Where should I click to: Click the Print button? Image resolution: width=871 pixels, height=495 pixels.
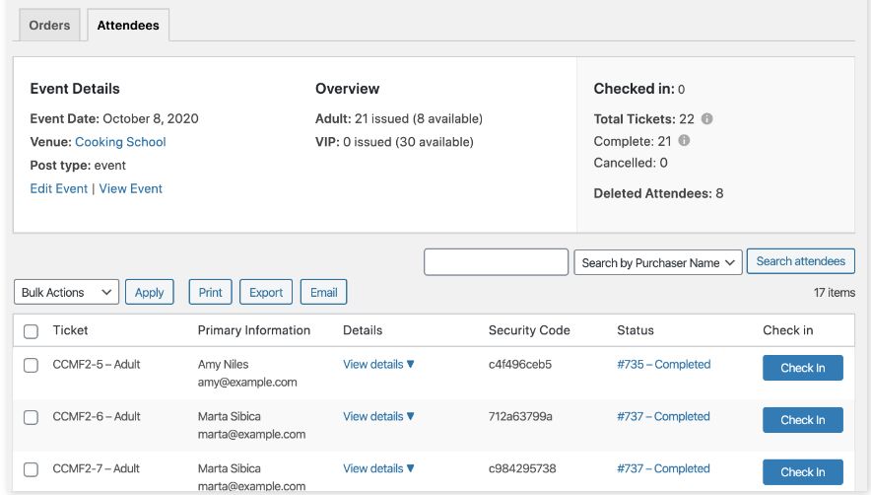(x=210, y=292)
